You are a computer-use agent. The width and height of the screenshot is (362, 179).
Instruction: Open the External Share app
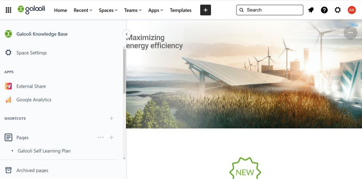[31, 86]
